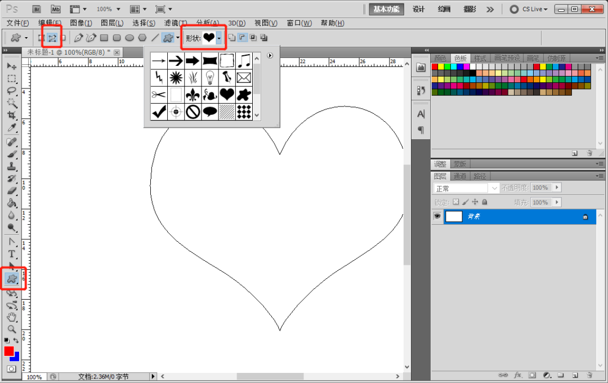Select the Eraser tool
This screenshot has width=608, height=383.
point(12,190)
